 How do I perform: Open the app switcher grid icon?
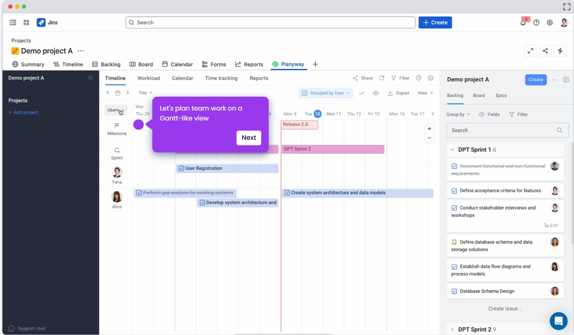(x=26, y=22)
